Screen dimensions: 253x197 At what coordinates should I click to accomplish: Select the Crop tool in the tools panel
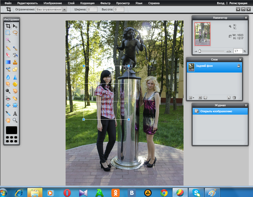8,26
